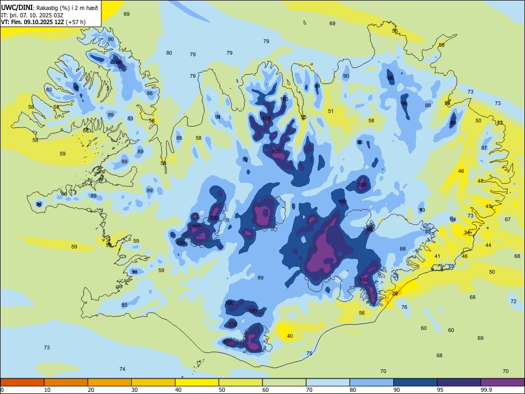Screen dimensions: 525x394
Task: Click the '86' humidity value in the Westfjords
Action: pyautogui.click(x=150, y=94)
